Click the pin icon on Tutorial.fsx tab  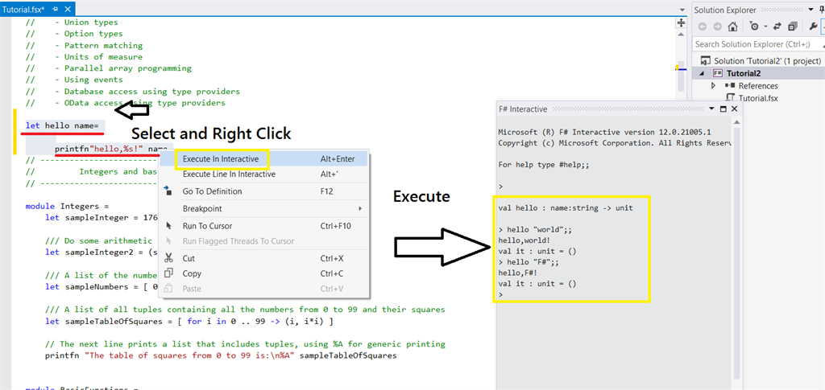[54, 10]
